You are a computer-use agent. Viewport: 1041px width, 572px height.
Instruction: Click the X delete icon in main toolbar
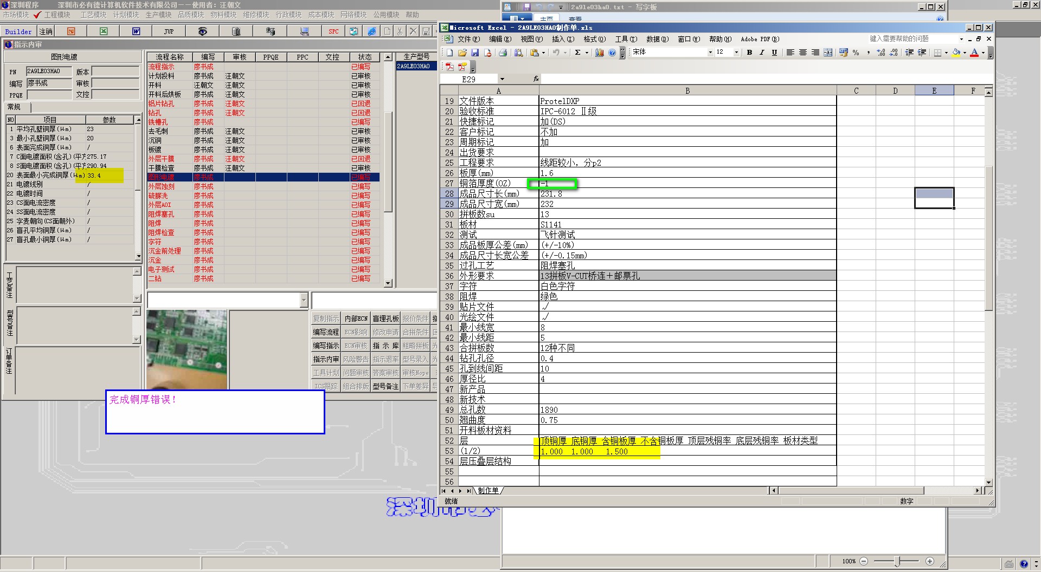pos(413,31)
